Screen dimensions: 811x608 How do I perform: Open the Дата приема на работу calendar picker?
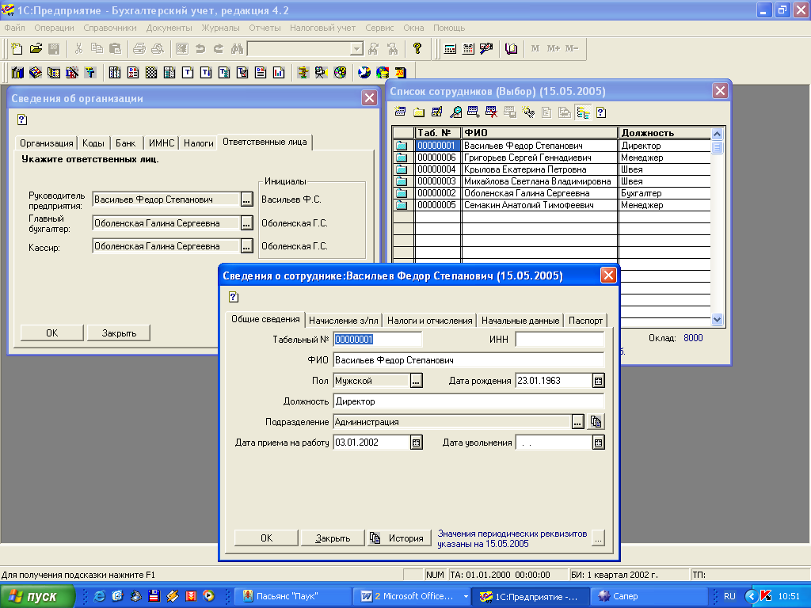tap(417, 443)
